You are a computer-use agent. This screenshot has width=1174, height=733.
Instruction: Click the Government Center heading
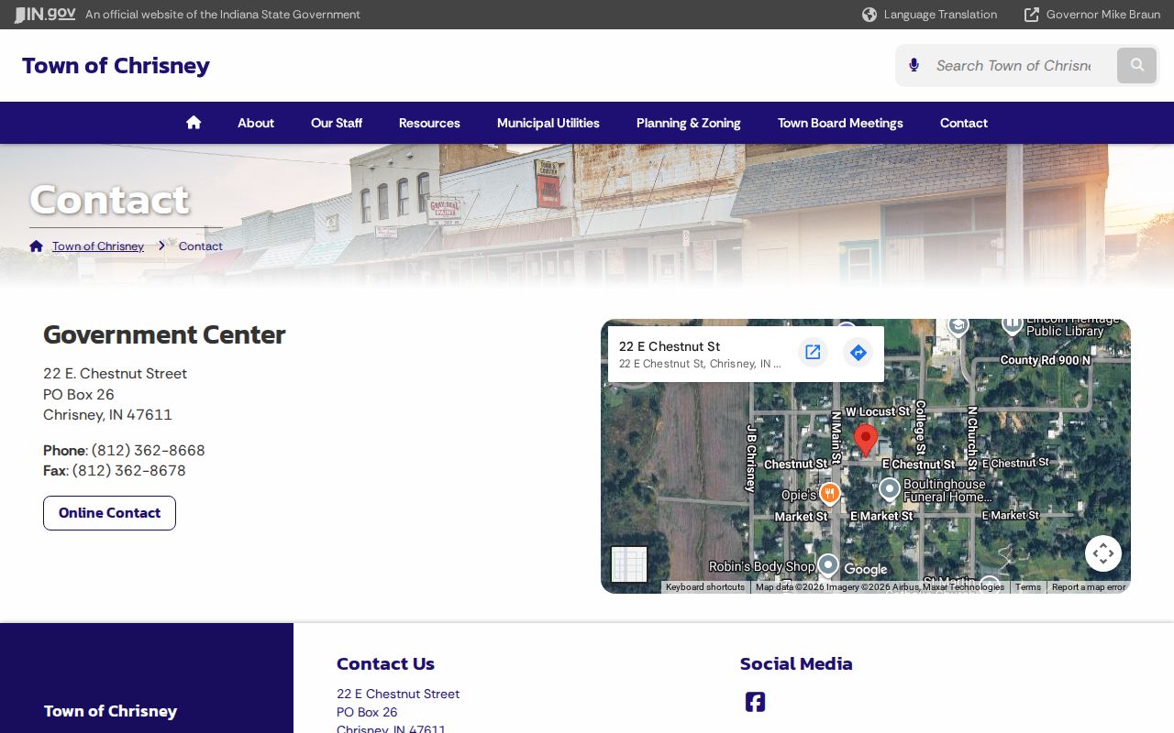(164, 334)
